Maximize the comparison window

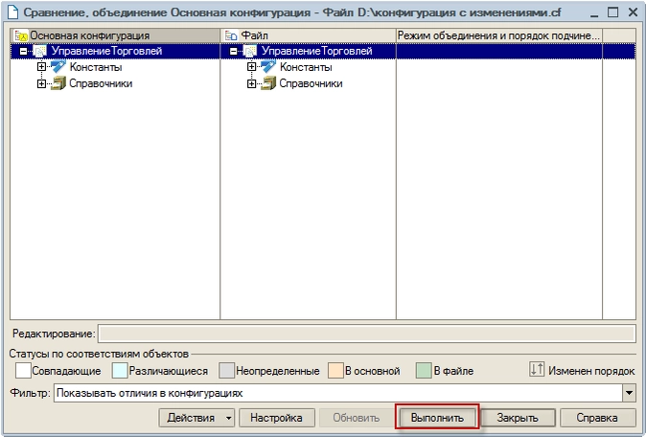pyautogui.click(x=613, y=12)
